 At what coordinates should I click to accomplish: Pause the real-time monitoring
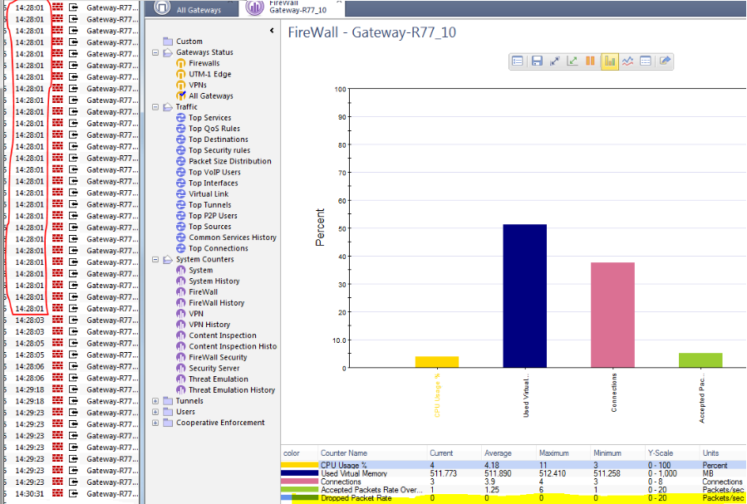tap(591, 61)
